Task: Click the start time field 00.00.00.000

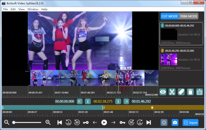Action: [65, 101]
